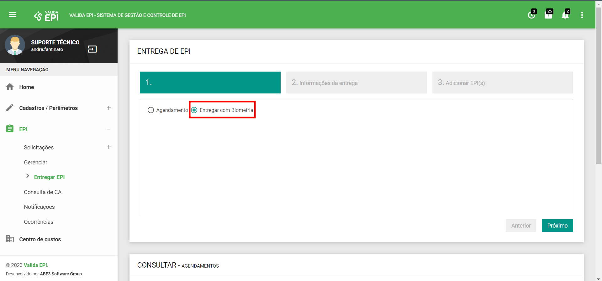Select the Agendamento radio option
Screen dimensions: 602x281
[x=151, y=110]
